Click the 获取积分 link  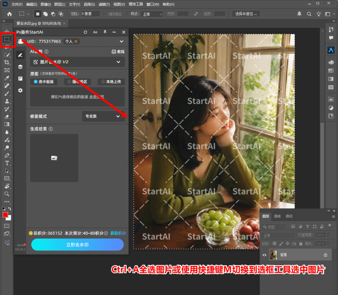(x=118, y=233)
